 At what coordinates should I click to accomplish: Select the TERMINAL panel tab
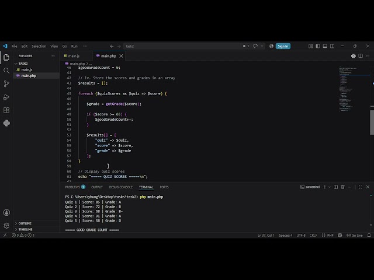click(x=146, y=187)
